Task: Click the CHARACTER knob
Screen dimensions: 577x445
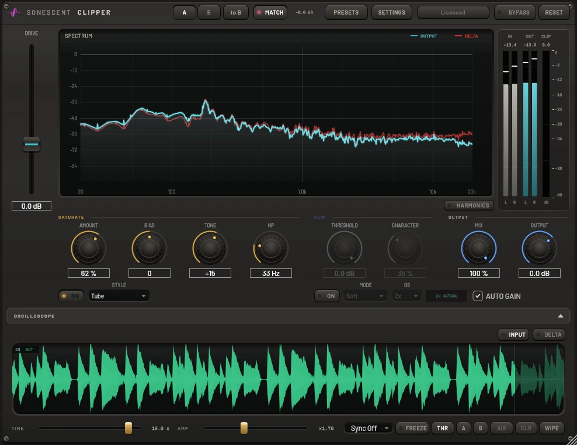Action: 405,248
